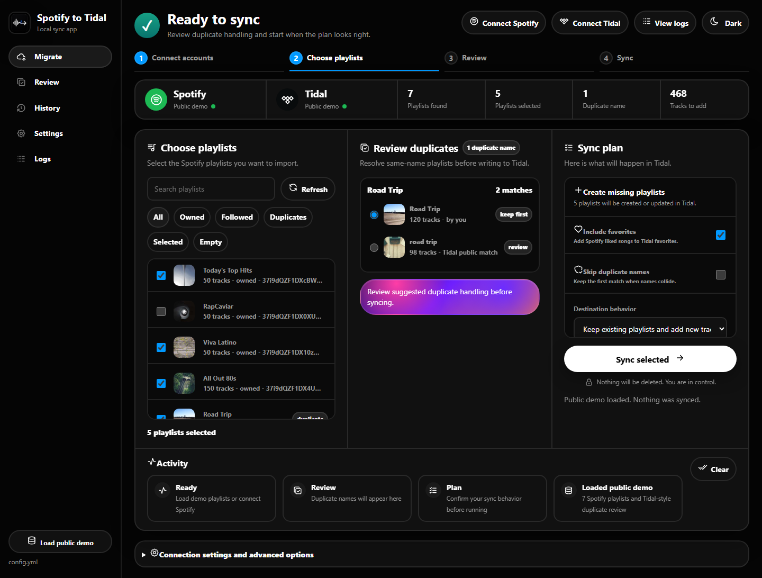Click the History clock icon in sidebar
Image resolution: width=762 pixels, height=578 pixels.
pyautogui.click(x=21, y=108)
